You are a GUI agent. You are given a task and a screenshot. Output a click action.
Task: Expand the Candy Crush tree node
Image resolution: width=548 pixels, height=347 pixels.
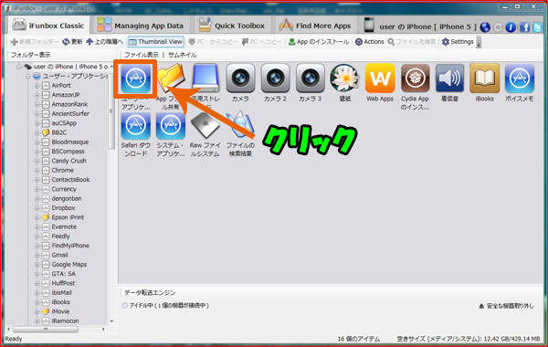click(x=37, y=161)
